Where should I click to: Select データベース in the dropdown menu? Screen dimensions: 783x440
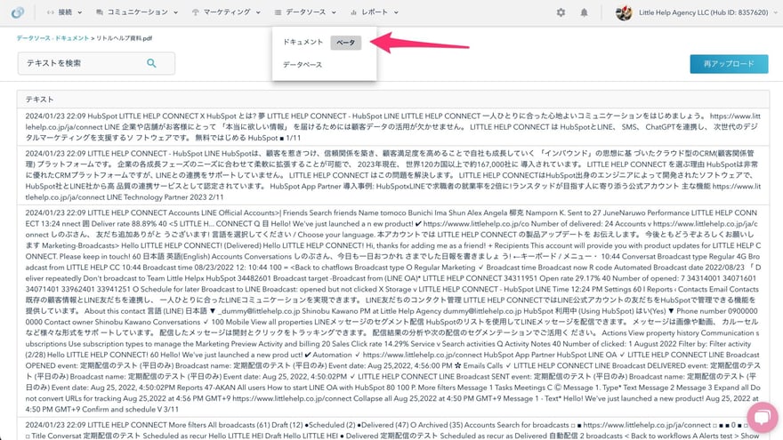click(303, 64)
